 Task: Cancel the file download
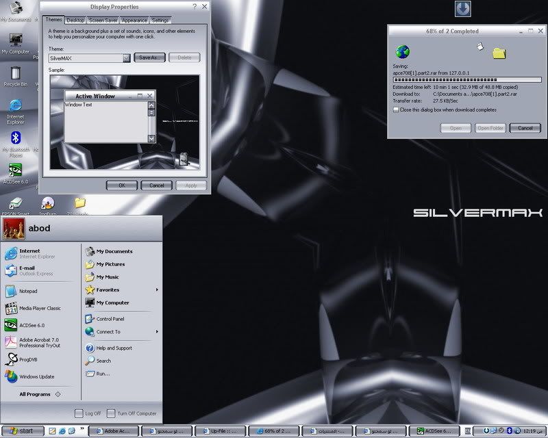coord(525,128)
